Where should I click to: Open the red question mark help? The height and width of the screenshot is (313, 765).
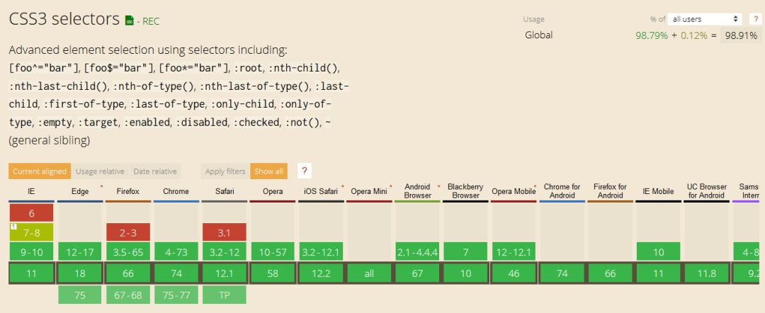click(305, 171)
